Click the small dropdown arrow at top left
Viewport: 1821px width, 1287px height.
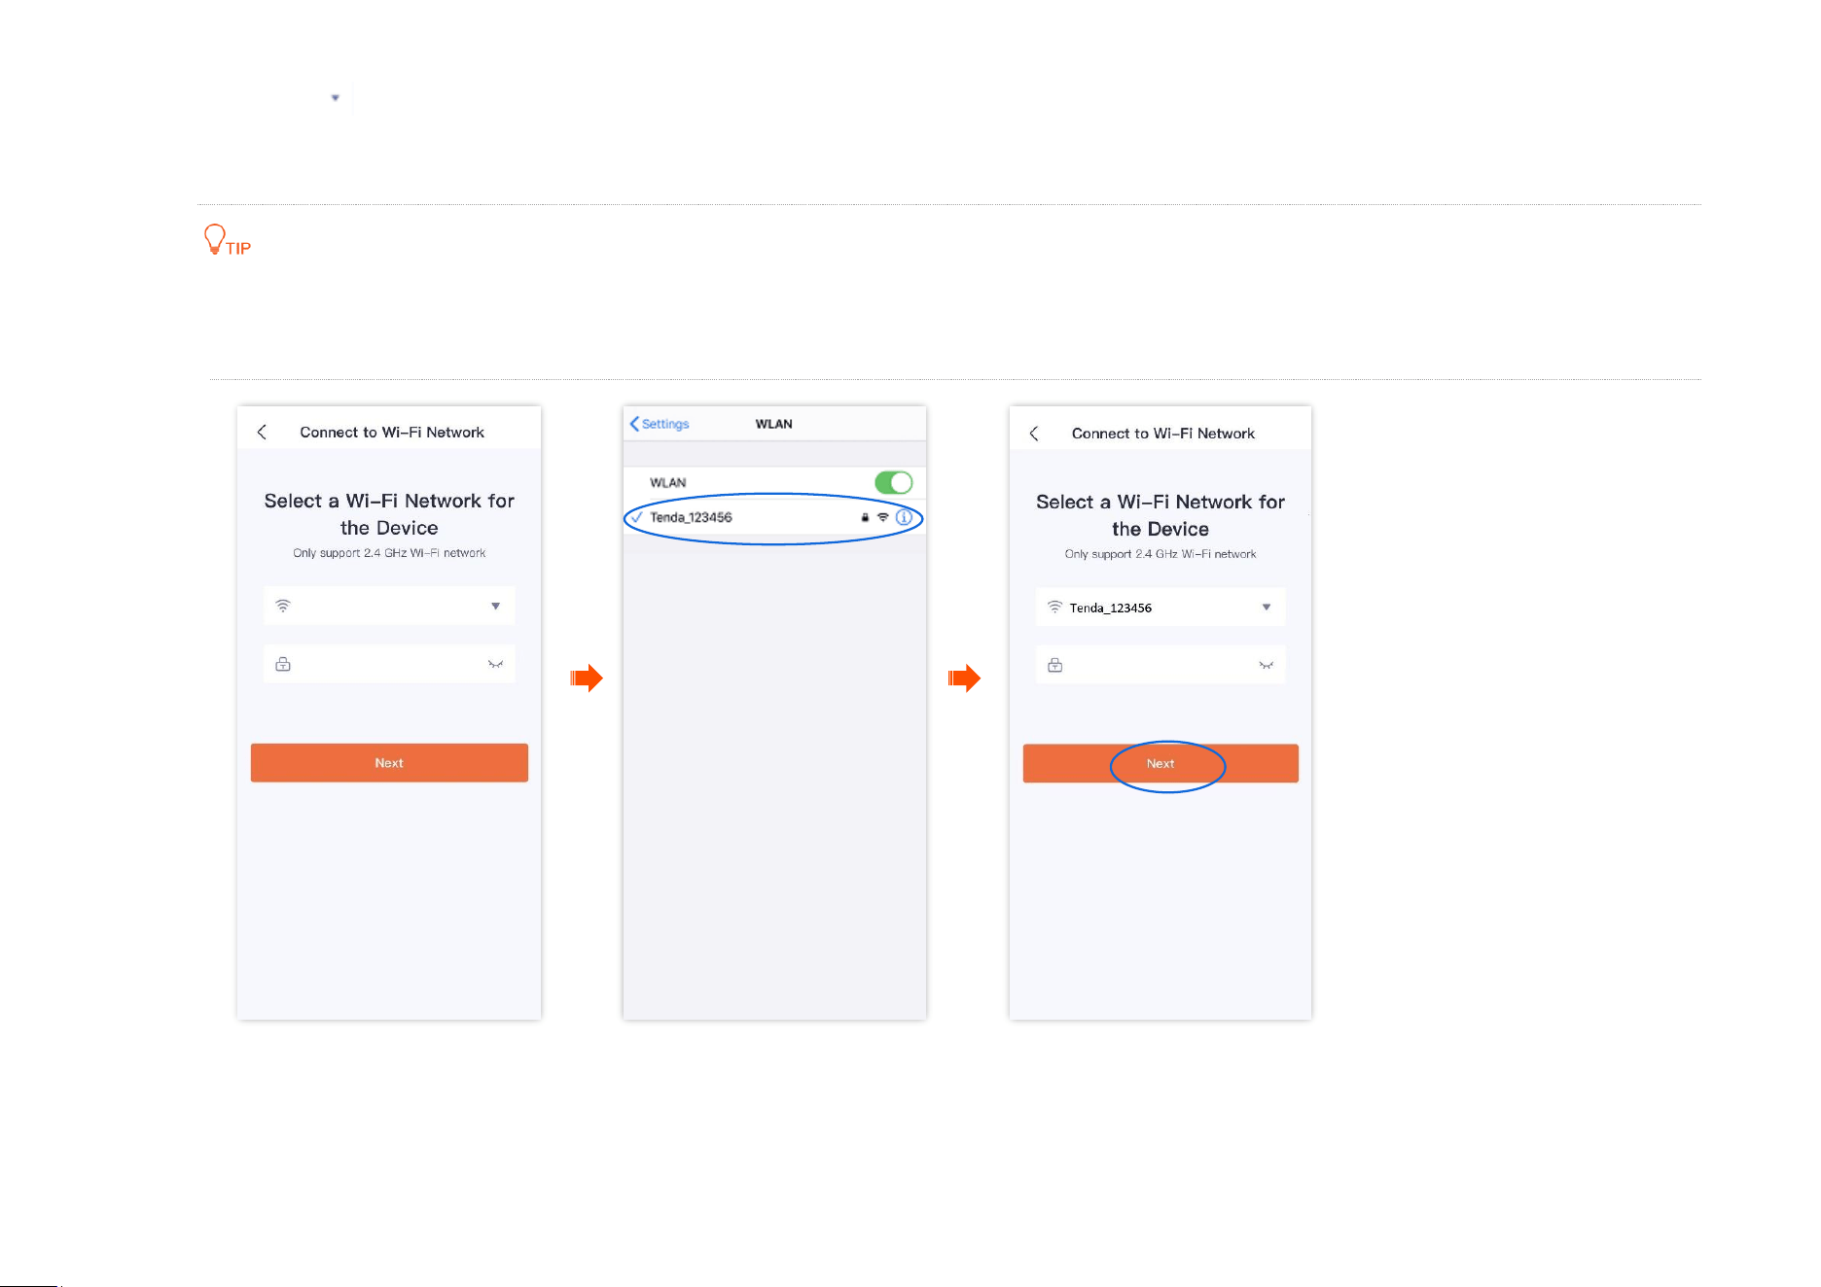[336, 98]
